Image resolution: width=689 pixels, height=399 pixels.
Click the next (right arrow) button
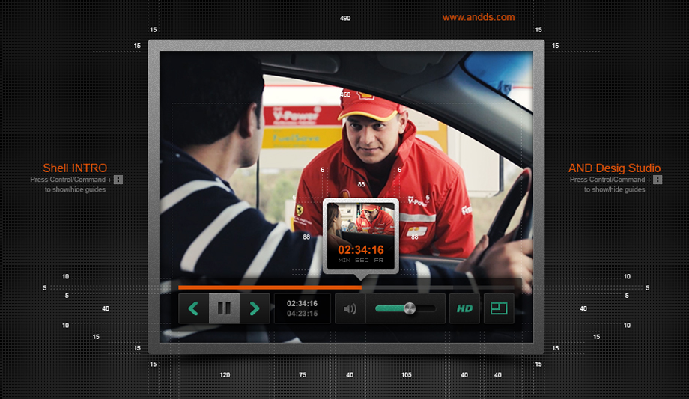pyautogui.click(x=255, y=308)
